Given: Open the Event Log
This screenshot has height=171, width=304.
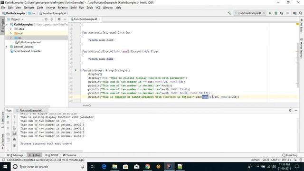Looking at the screenshot, I should click(290, 155).
